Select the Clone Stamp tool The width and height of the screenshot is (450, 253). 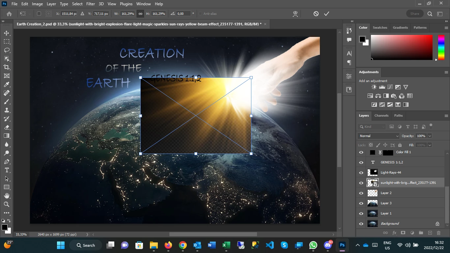[x=7, y=110]
